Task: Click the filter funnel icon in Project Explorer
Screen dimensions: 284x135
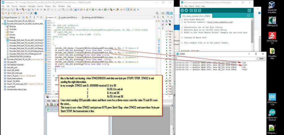Action: (x=30, y=18)
